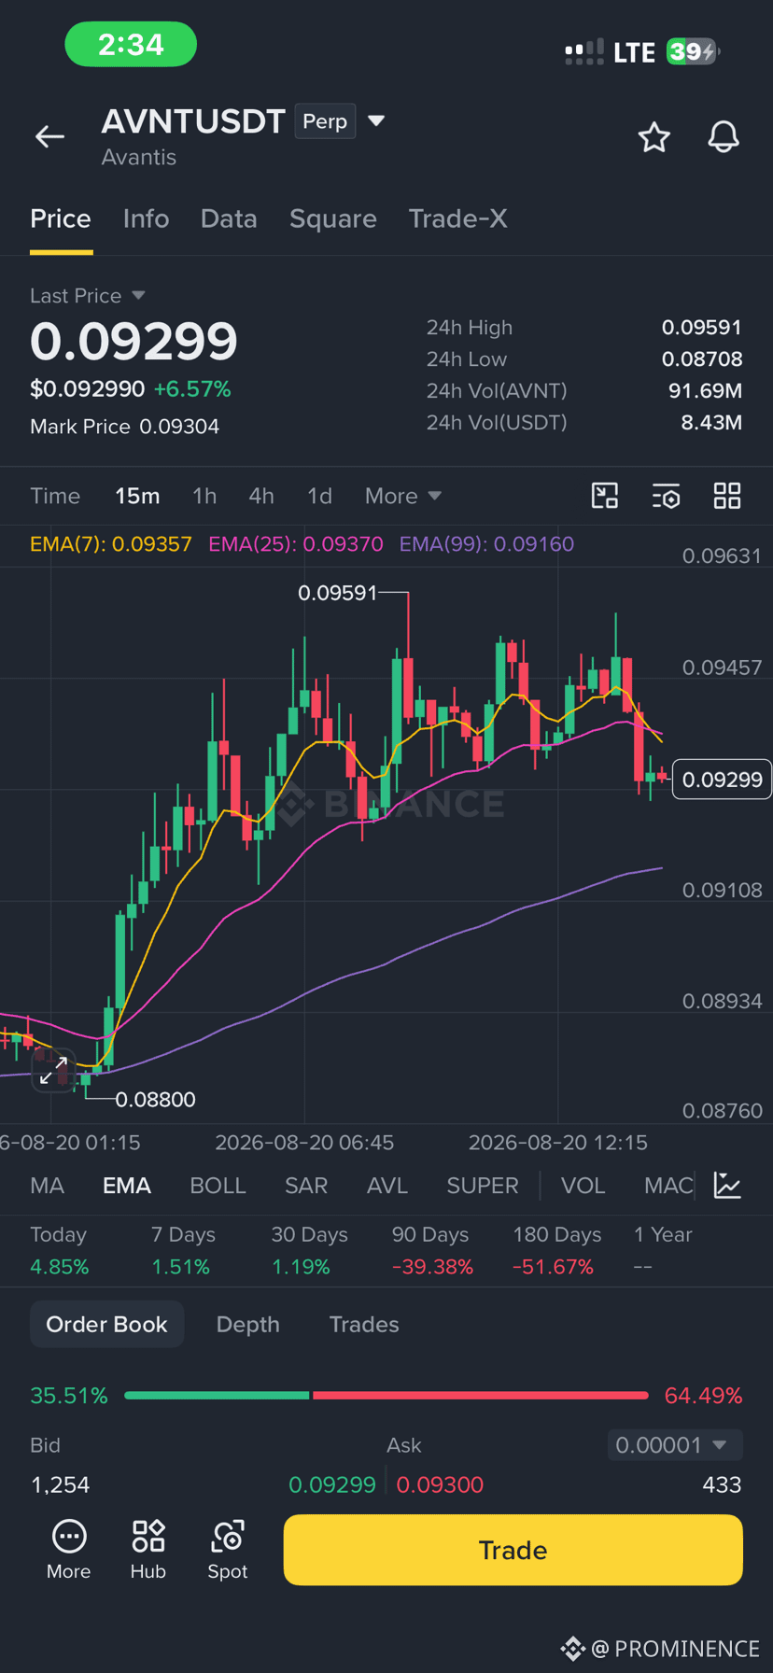Open the picture-in-picture chart icon
Screen dimensions: 773x1673
point(605,496)
